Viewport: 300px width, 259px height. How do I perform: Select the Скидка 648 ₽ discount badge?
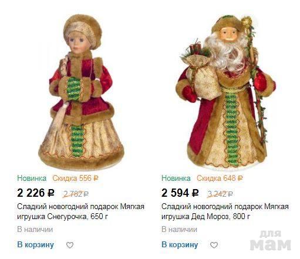[x=220, y=178]
